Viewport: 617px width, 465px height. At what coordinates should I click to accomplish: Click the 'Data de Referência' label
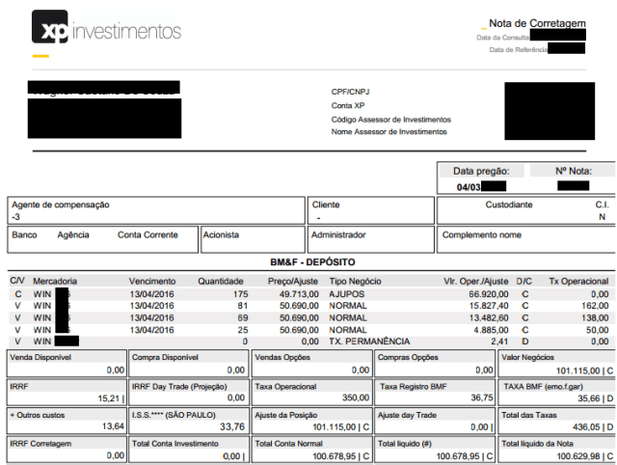coord(519,49)
